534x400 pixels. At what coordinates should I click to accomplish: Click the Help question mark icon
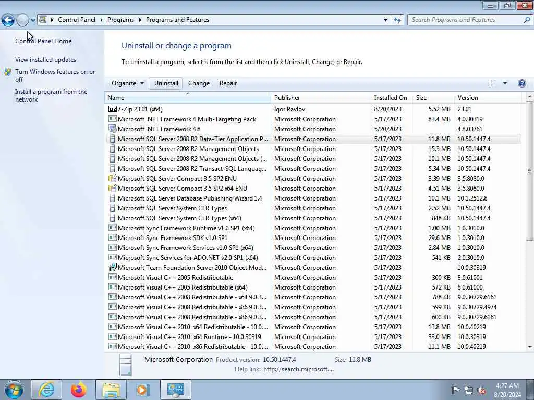point(521,83)
